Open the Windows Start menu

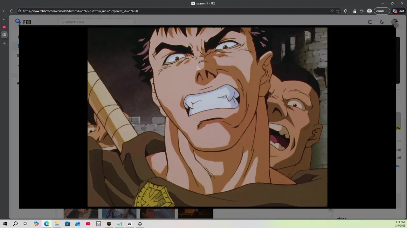click(5, 224)
